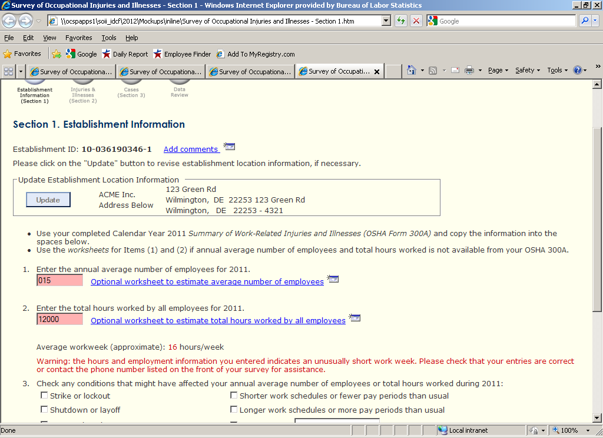This screenshot has width=603, height=438.
Task: Open worksheet to estimate average number of employees
Action: click(x=207, y=281)
